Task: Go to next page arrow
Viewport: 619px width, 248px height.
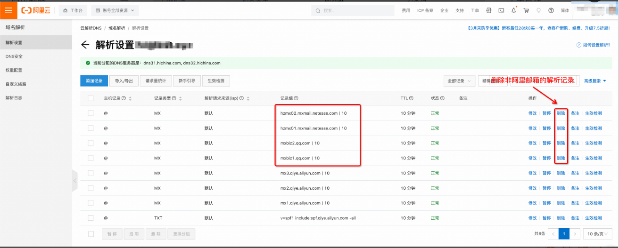Action: pyautogui.click(x=574, y=234)
